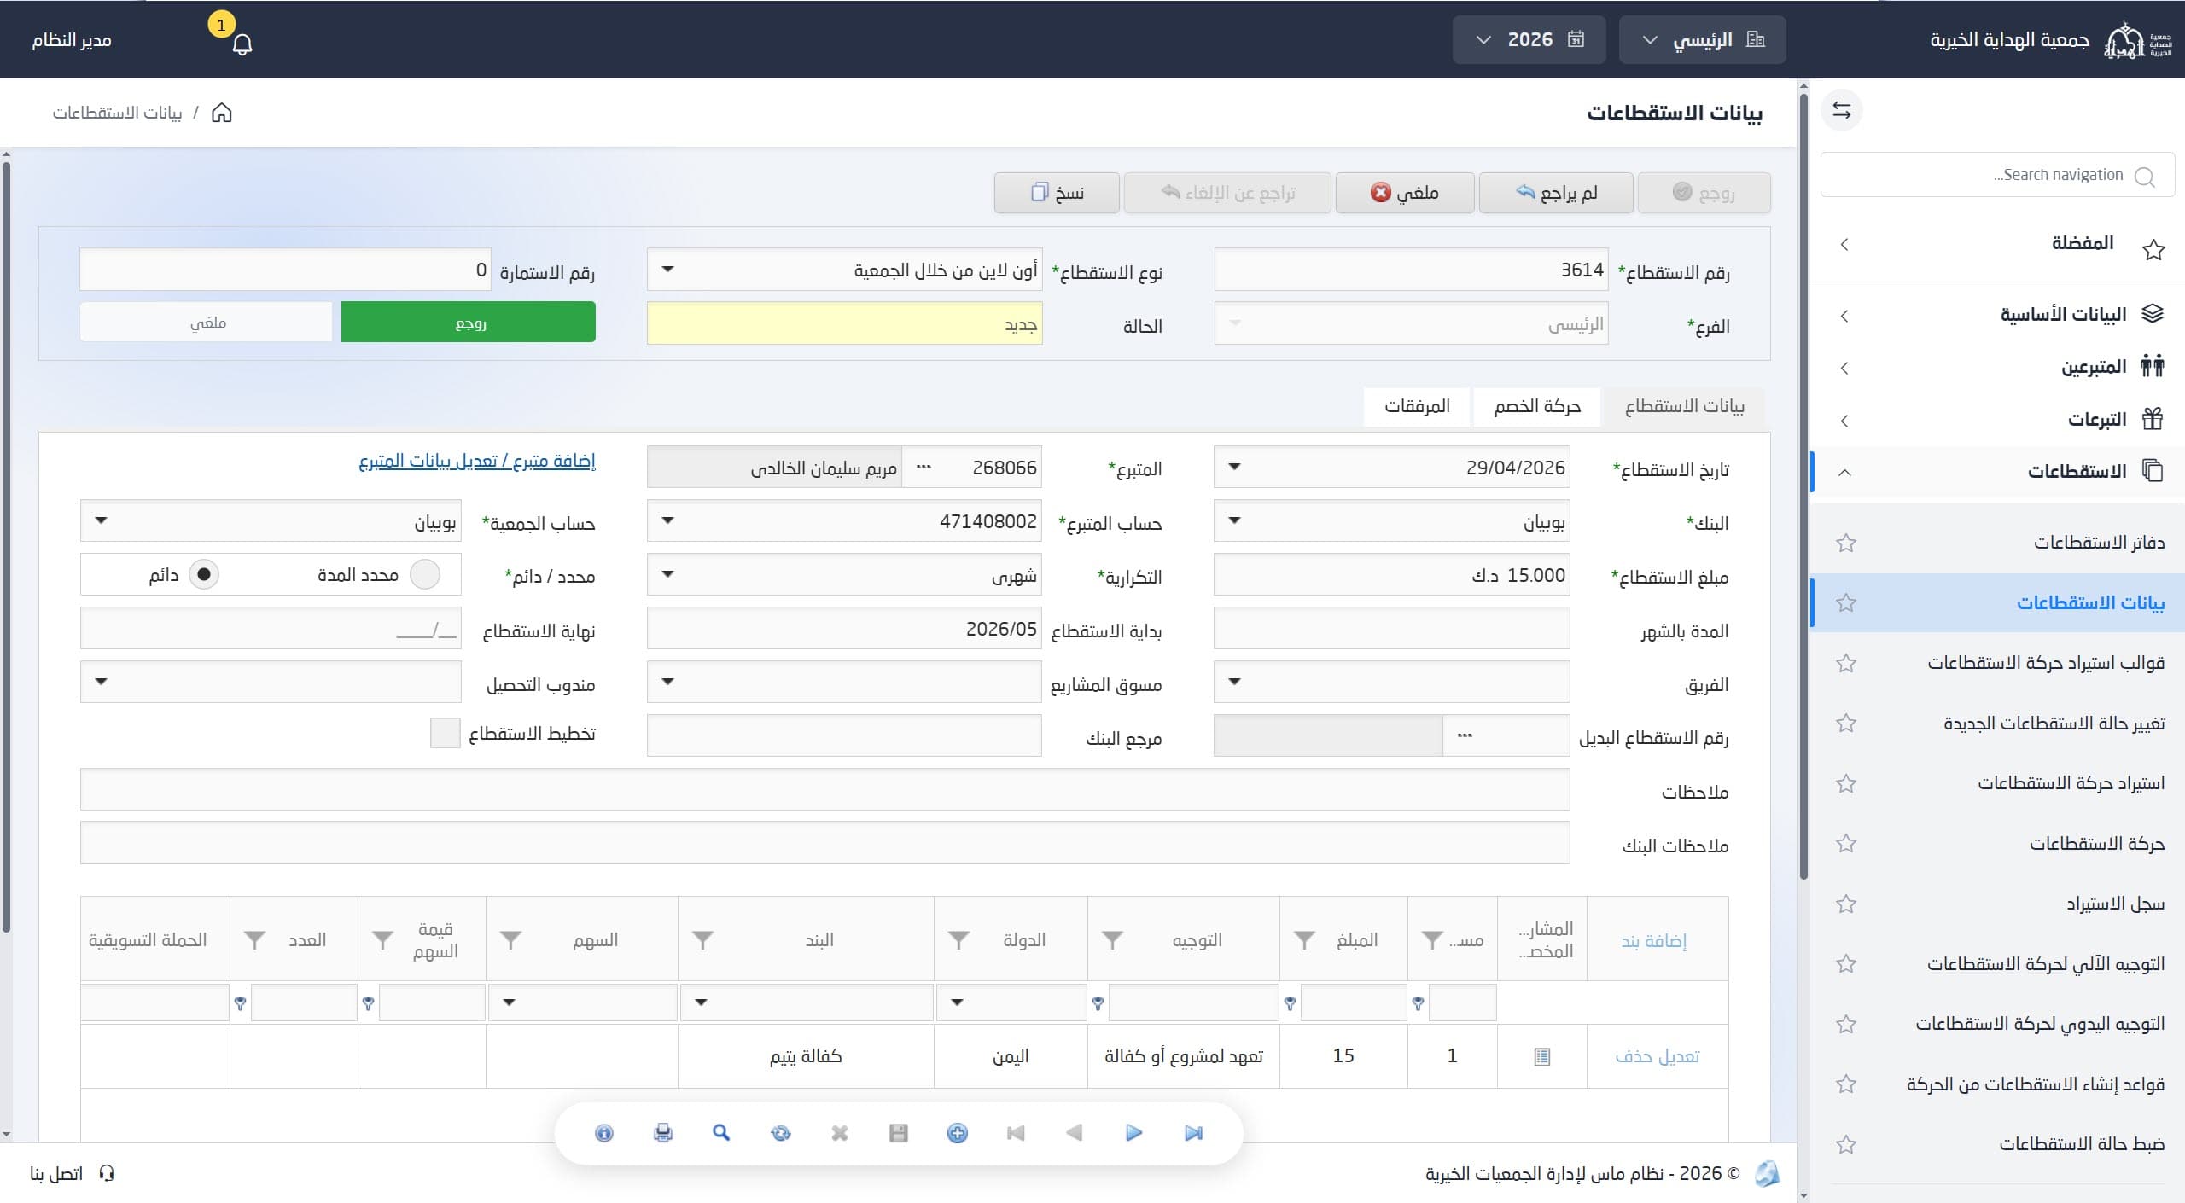Open the حساب الجمعية dropdown
Viewport: 2185px width, 1203px height.
point(102,521)
